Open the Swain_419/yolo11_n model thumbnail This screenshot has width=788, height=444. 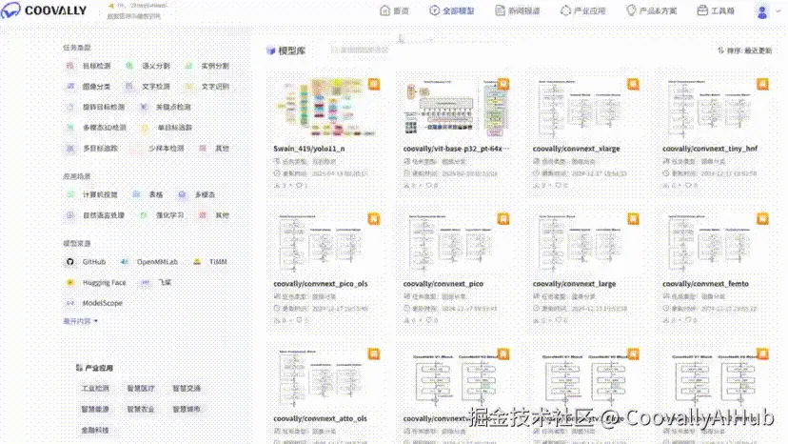[x=326, y=108]
